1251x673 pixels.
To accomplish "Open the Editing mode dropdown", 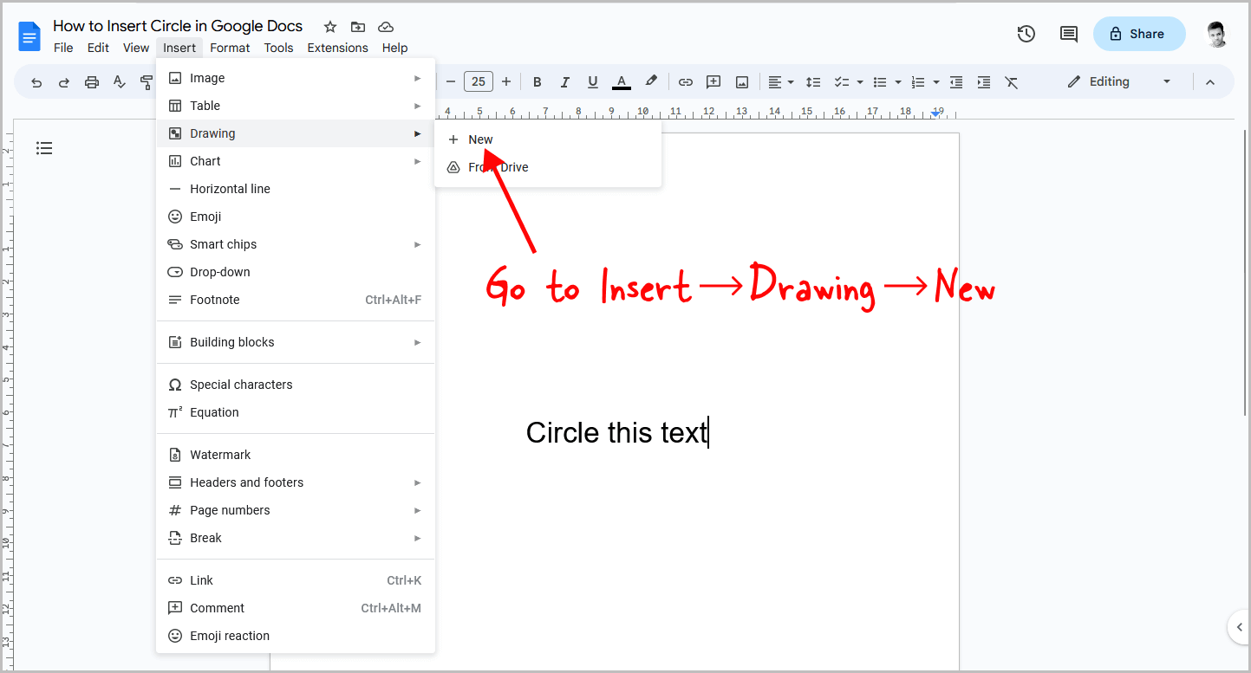I will pyautogui.click(x=1119, y=81).
